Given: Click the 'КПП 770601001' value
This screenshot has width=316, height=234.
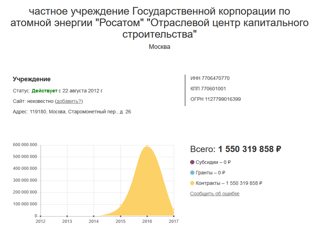Looking at the screenshot, I should pyautogui.click(x=208, y=89).
